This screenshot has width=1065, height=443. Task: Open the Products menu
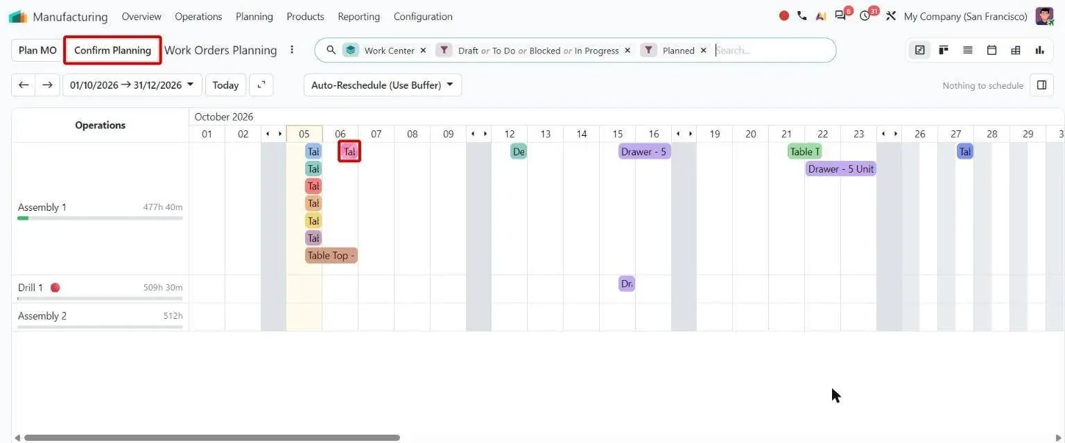point(305,16)
